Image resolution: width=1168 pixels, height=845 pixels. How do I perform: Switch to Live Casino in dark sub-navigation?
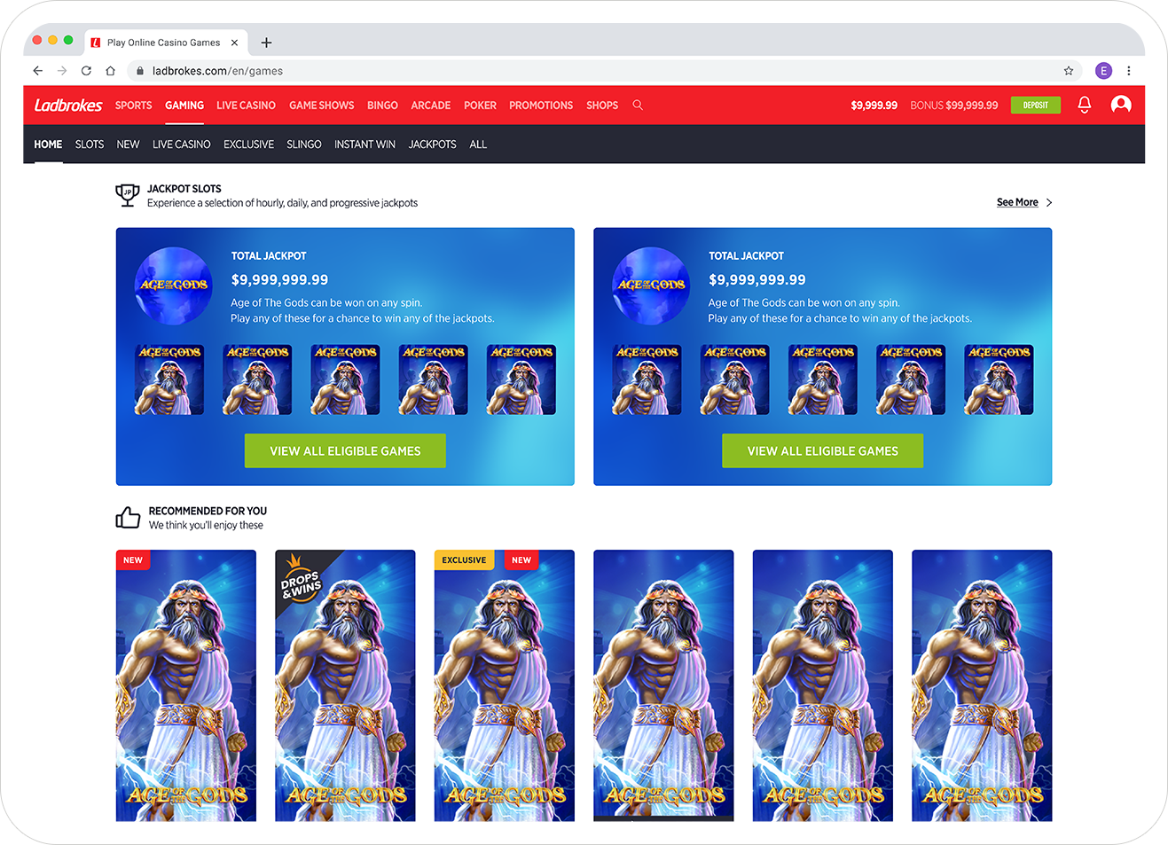click(181, 145)
